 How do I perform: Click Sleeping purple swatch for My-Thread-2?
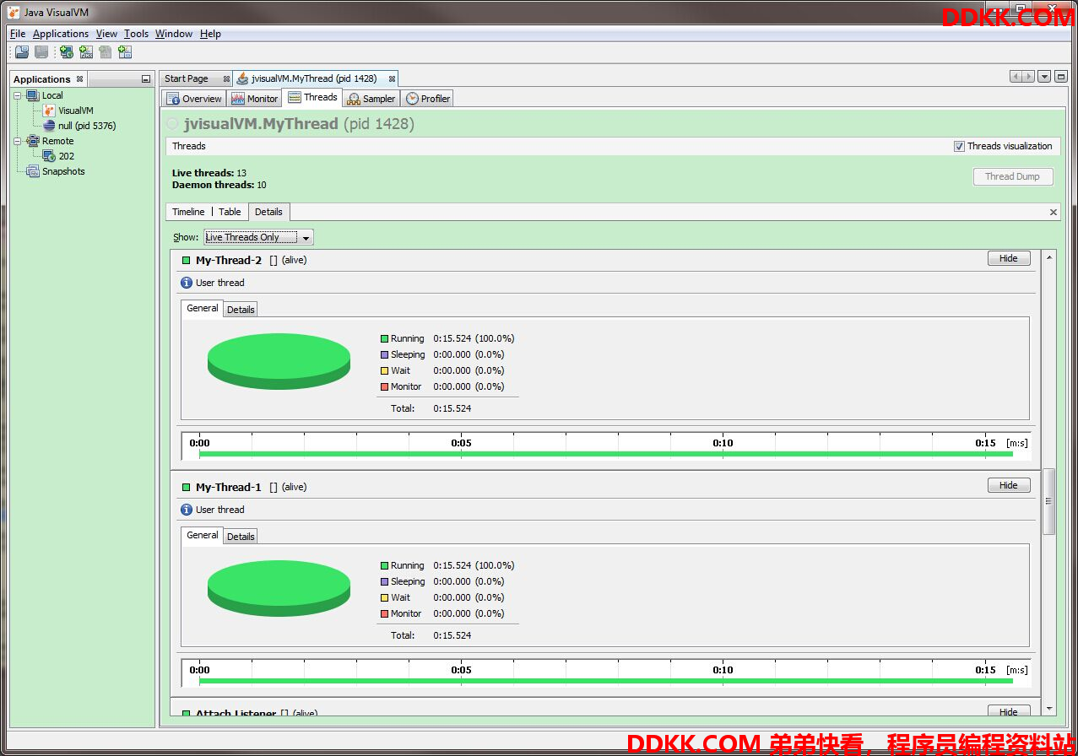(x=384, y=354)
